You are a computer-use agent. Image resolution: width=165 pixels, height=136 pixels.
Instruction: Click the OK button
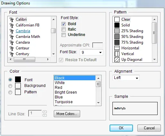click(121, 128)
